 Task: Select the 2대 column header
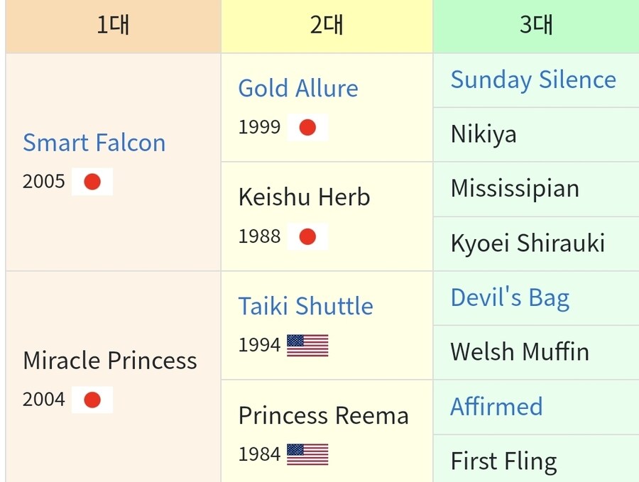[327, 26]
